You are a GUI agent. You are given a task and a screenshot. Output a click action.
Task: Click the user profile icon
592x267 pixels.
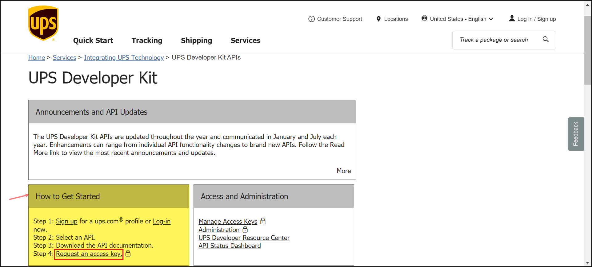[512, 18]
